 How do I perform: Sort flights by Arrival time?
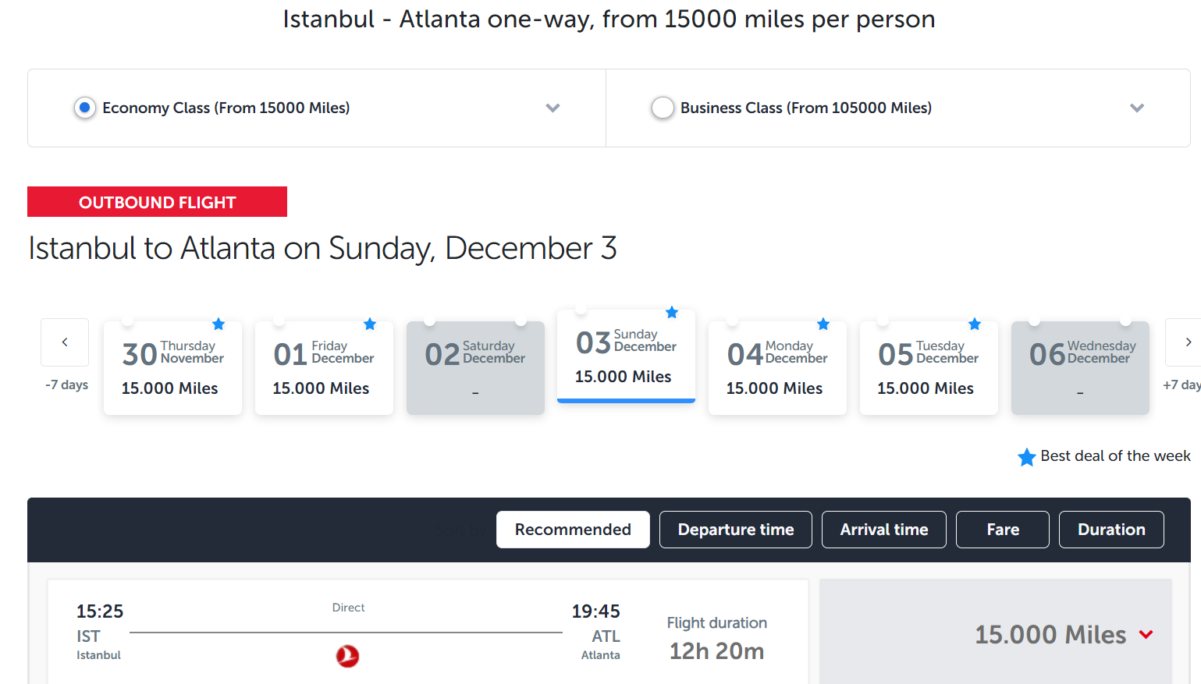(x=883, y=530)
